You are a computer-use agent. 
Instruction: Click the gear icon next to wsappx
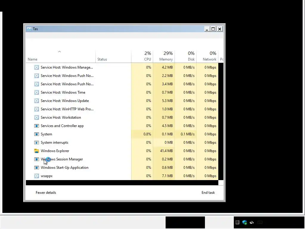[37, 176]
